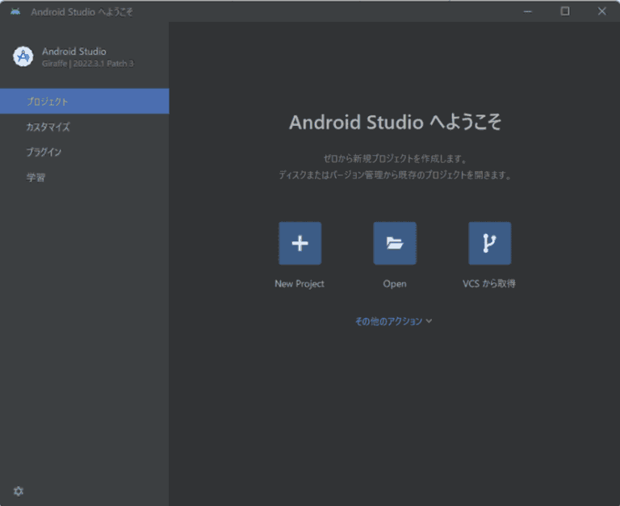Click the VCS から取得 text label
This screenshot has height=506, width=620.
[x=489, y=283]
